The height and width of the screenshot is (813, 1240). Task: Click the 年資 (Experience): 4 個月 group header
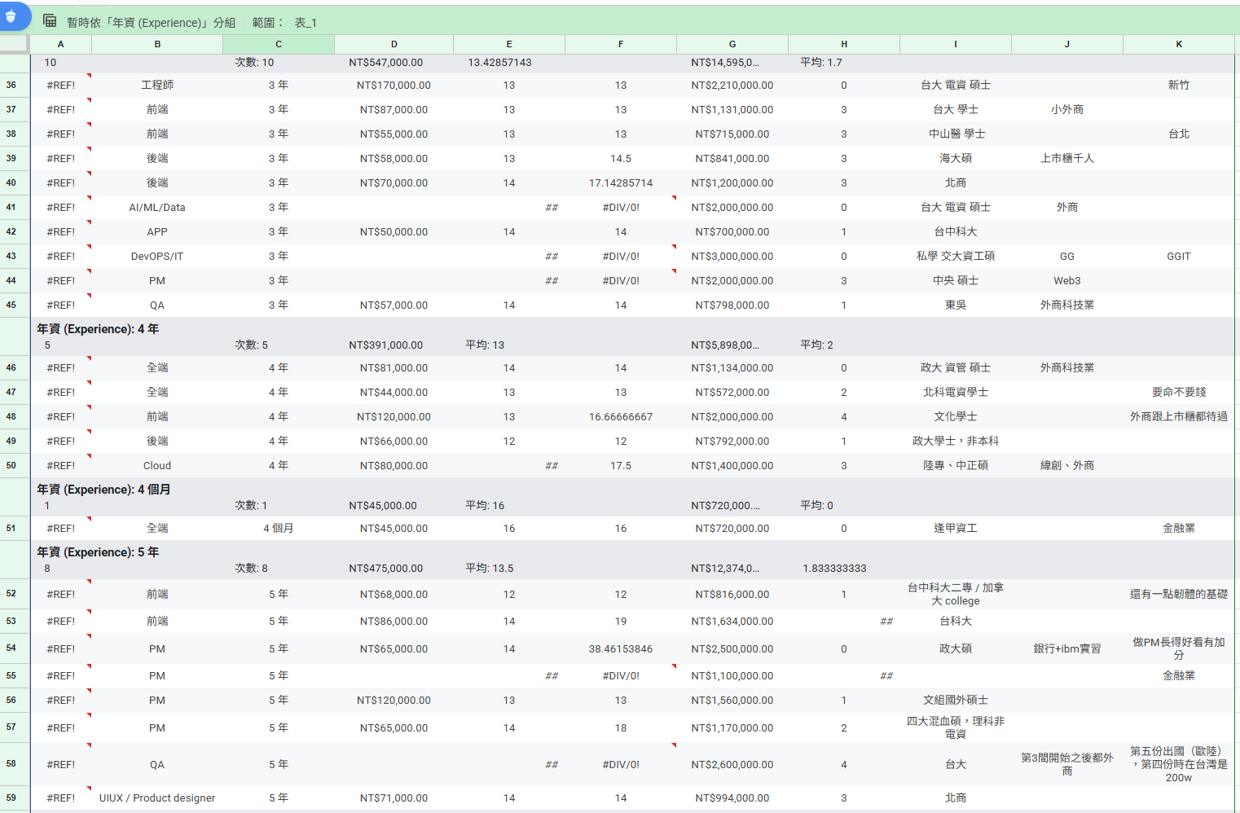(103, 490)
